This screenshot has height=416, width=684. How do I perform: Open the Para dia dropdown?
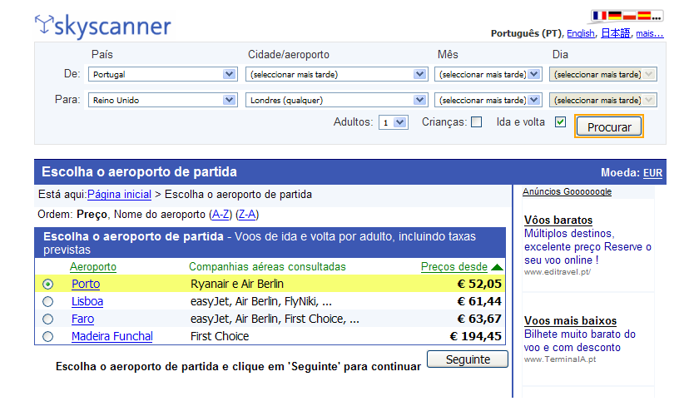602,100
